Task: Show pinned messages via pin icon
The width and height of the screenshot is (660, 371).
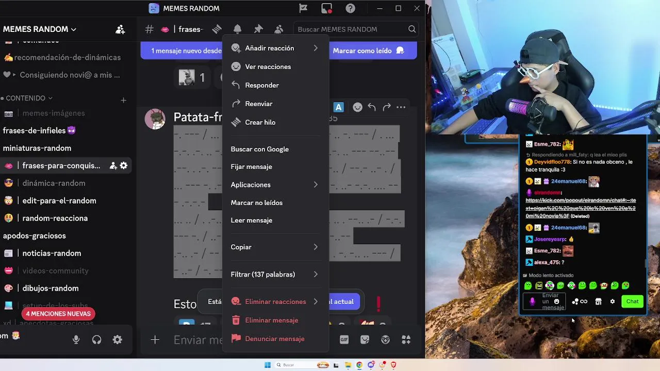Action: click(258, 29)
